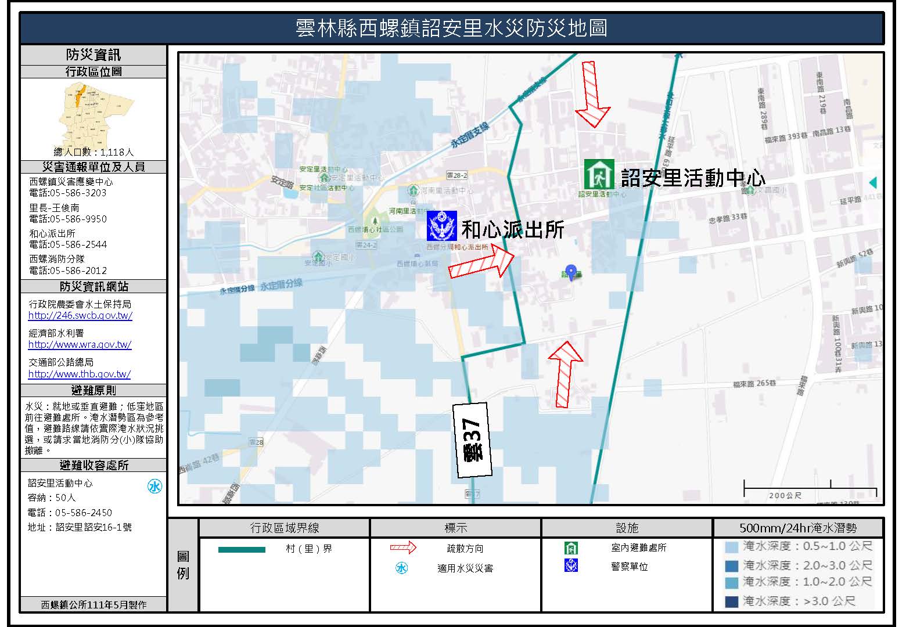Viewport: 906px width, 627px height.
Task: Click the legend's indoor shelter green icon
Action: pyautogui.click(x=571, y=547)
